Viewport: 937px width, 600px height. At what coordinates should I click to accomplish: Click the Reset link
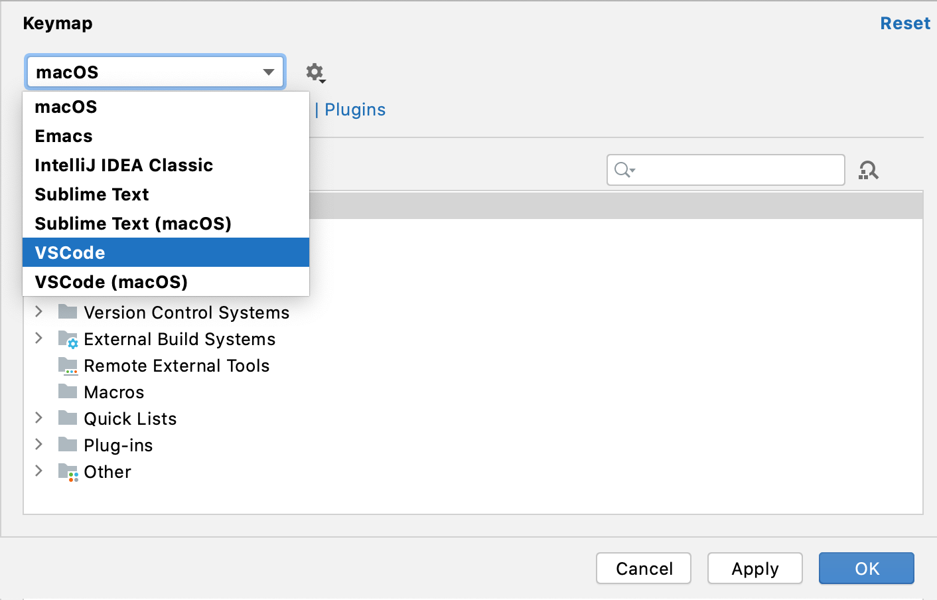point(905,23)
